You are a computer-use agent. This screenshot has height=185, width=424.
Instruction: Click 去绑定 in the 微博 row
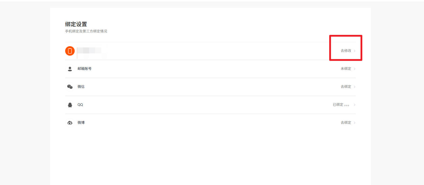click(346, 123)
